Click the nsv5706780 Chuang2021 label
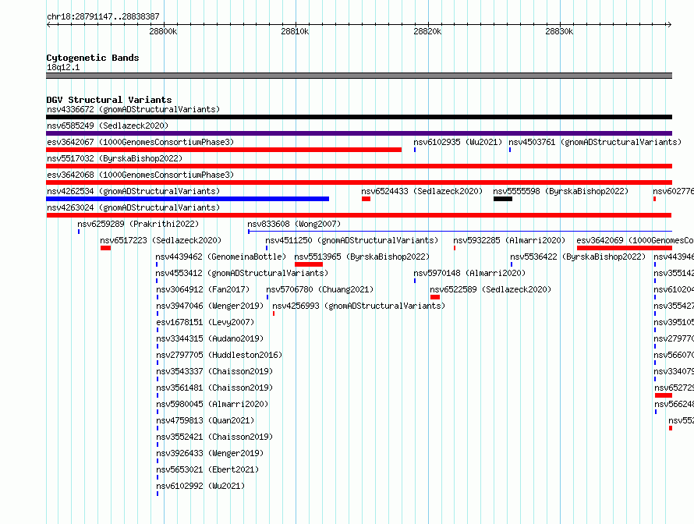 320,289
